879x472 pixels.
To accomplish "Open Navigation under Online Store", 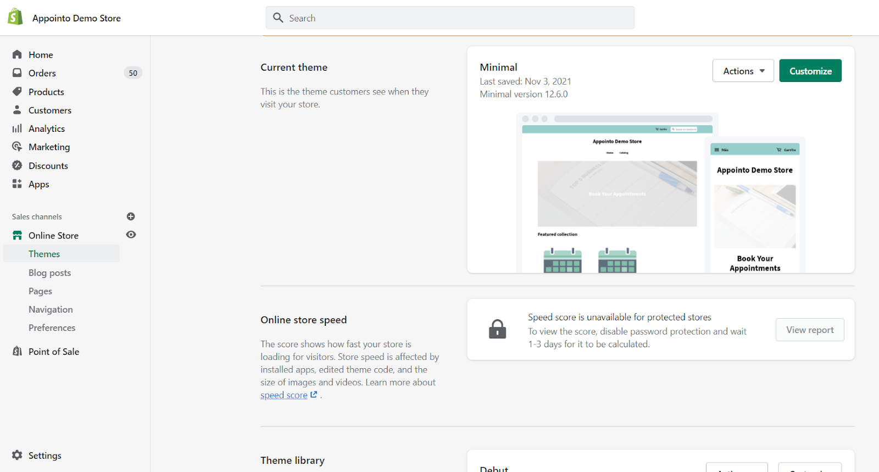I will pos(51,309).
